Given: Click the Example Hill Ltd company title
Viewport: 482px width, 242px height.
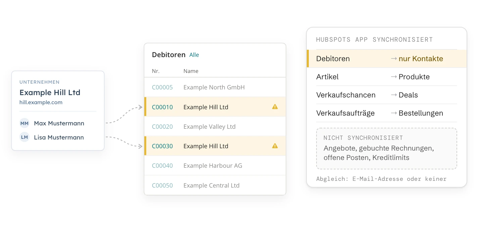Looking at the screenshot, I should tap(50, 92).
